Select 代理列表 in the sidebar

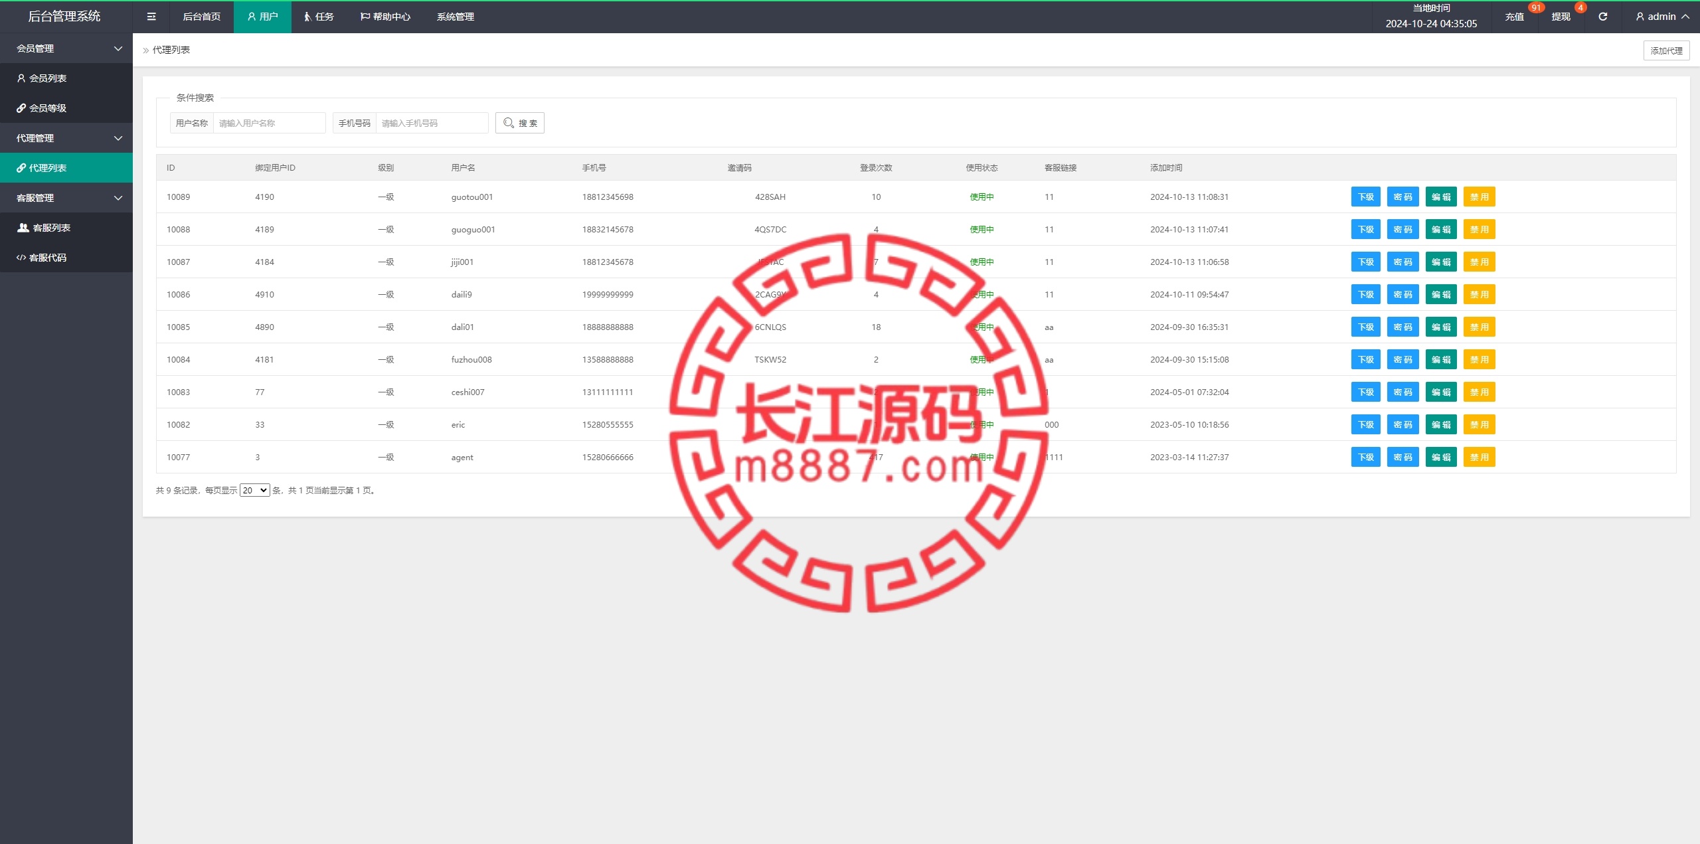66,168
